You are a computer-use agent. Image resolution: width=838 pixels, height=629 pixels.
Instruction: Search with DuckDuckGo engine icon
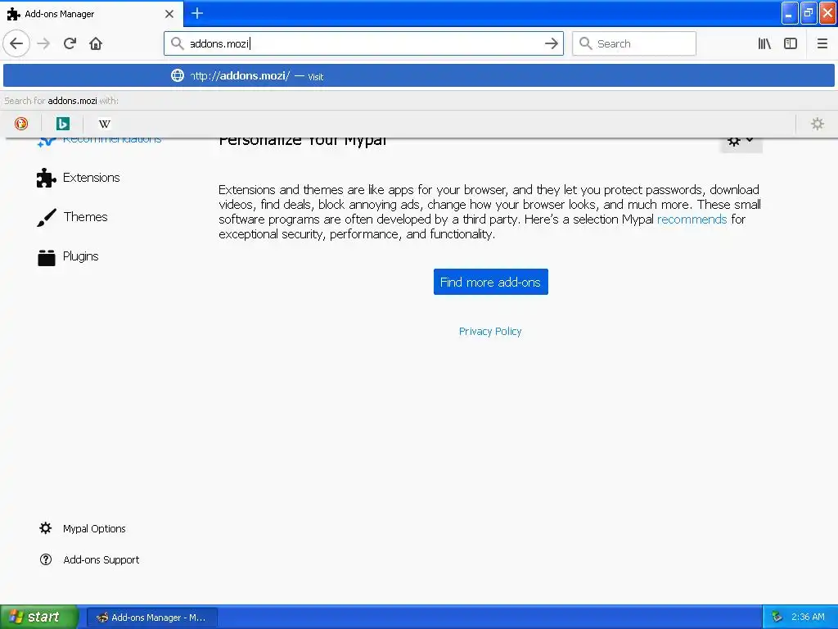pyautogui.click(x=21, y=124)
